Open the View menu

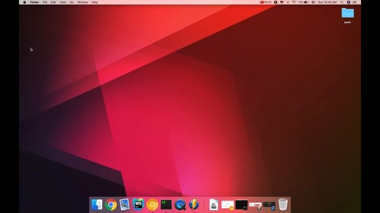tap(63, 2)
